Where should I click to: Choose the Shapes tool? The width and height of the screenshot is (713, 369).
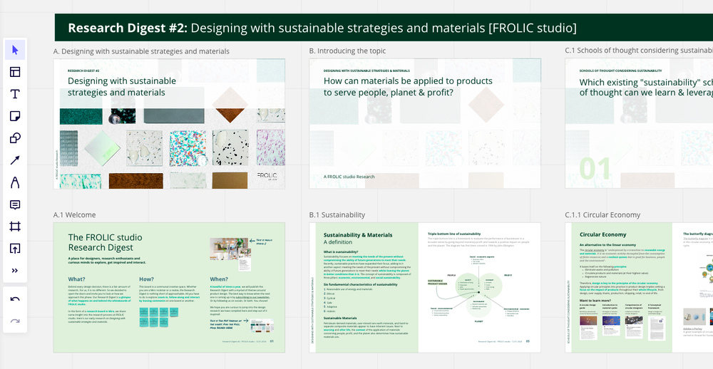pos(15,138)
